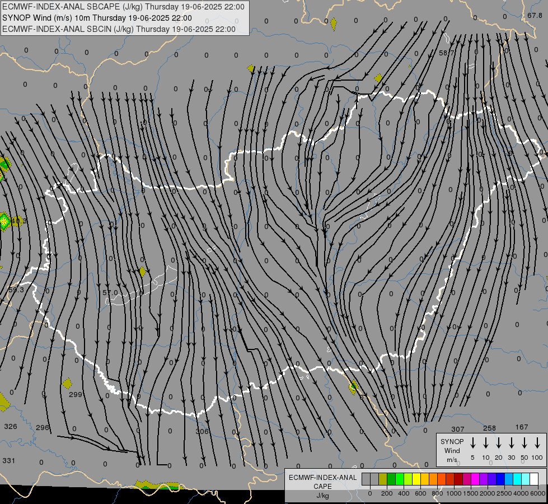The width and height of the screenshot is (548, 504).
Task: Select the bright magenta CAPE legend swatch
Action: pyautogui.click(x=475, y=479)
